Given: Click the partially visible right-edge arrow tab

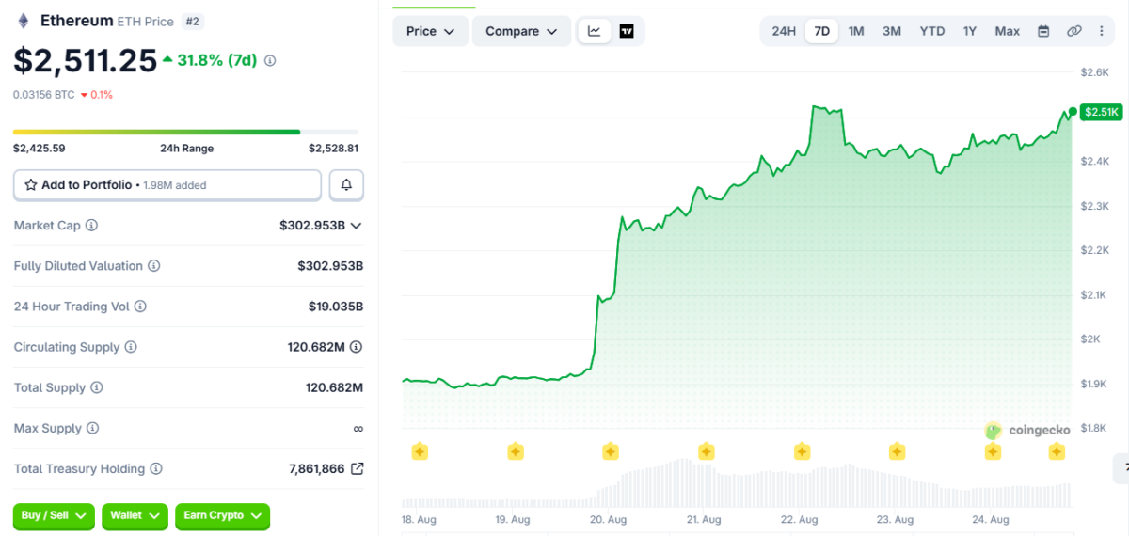Looking at the screenshot, I should [1121, 468].
